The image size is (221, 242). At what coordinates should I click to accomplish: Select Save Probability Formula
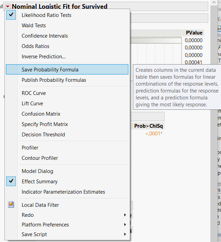click(50, 70)
